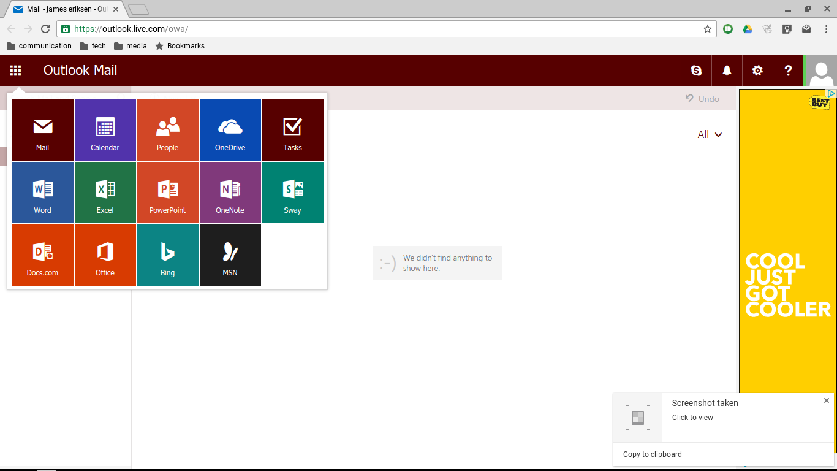The height and width of the screenshot is (471, 837).
Task: Open Bing from the app launcher
Action: (168, 255)
